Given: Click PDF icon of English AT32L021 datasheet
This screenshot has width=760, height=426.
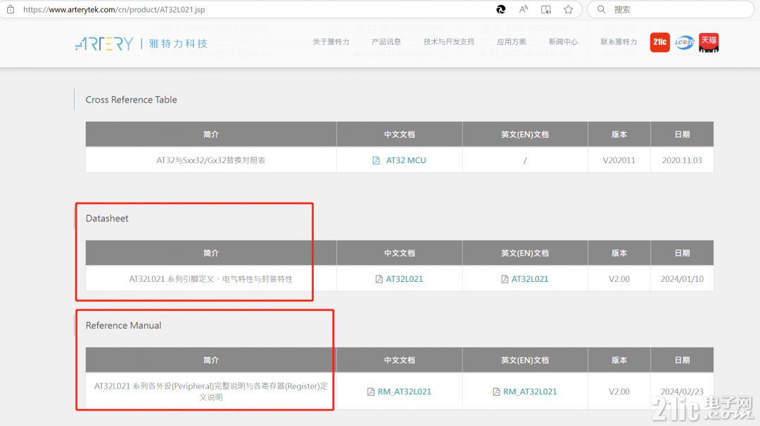Looking at the screenshot, I should click(x=505, y=279).
